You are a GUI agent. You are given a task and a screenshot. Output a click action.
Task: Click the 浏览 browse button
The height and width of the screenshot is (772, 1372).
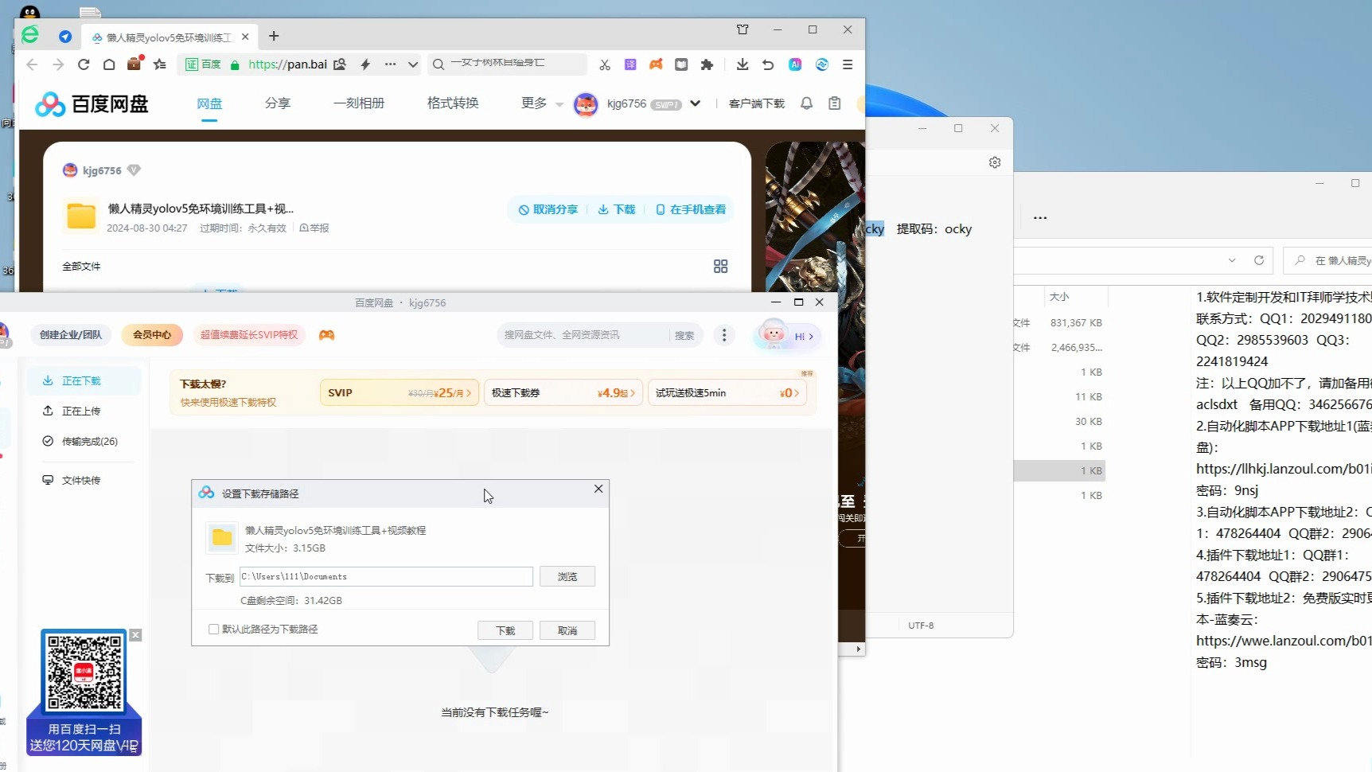(x=567, y=576)
